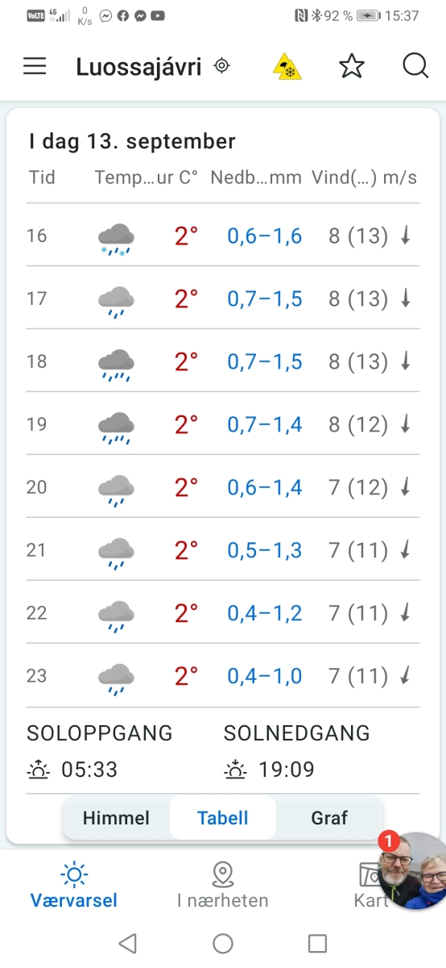This screenshot has height=968, width=446.
Task: Tap the current location target icon
Action: 221,67
